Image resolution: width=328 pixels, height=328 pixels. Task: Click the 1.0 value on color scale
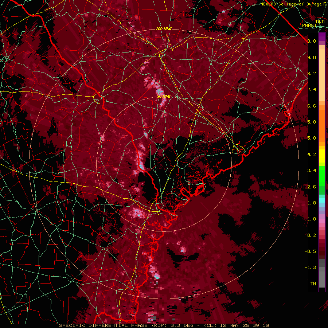[x=312, y=219]
